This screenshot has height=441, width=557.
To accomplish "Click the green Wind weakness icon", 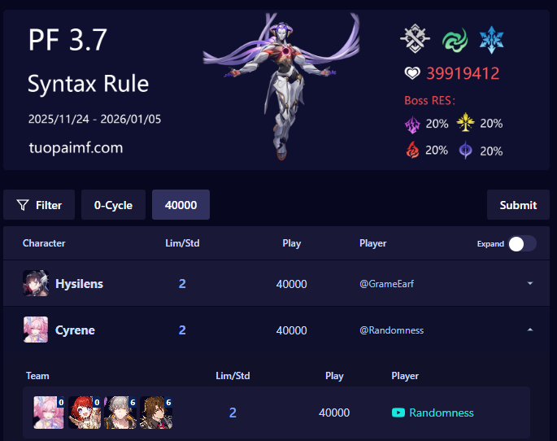I will [x=455, y=40].
